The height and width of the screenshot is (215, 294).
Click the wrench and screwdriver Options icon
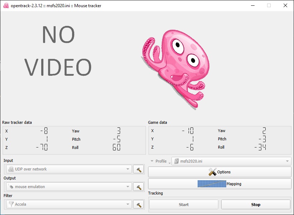(x=212, y=172)
